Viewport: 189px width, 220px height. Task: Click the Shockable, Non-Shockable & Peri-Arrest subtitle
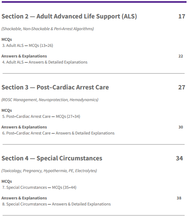[48, 29]
